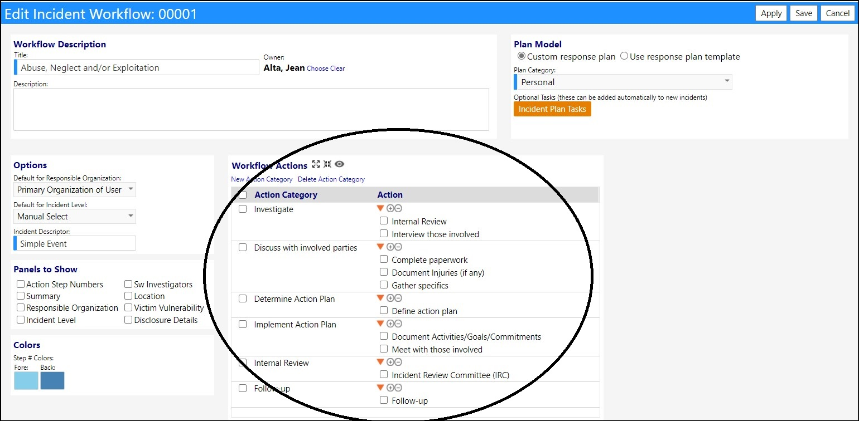Remove an action from Investigate category
Screen dimensions: 859x421
point(398,208)
